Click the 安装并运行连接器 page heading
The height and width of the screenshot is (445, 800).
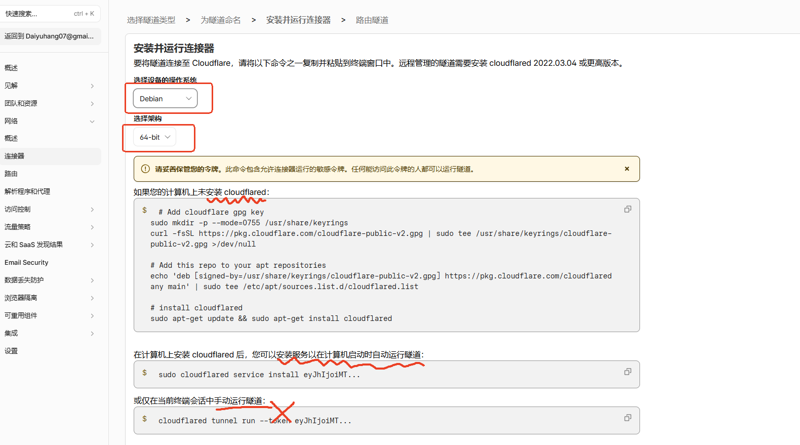click(174, 48)
